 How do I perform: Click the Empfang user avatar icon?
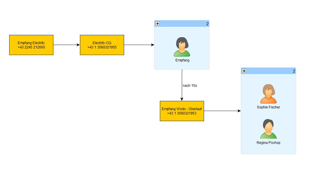182,47
